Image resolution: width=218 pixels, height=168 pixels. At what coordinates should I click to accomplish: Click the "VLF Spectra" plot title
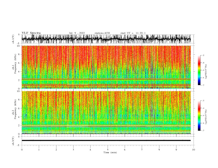coord(31,33)
